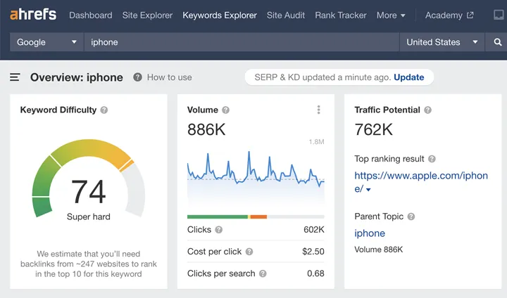
Task: Expand the top ranking result URL caret
Action: click(x=368, y=190)
